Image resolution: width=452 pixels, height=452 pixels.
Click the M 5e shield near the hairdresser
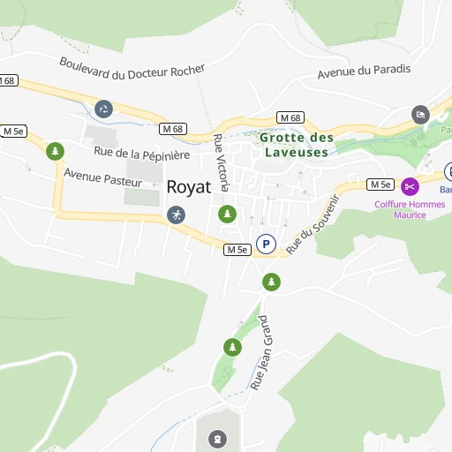pos(380,185)
